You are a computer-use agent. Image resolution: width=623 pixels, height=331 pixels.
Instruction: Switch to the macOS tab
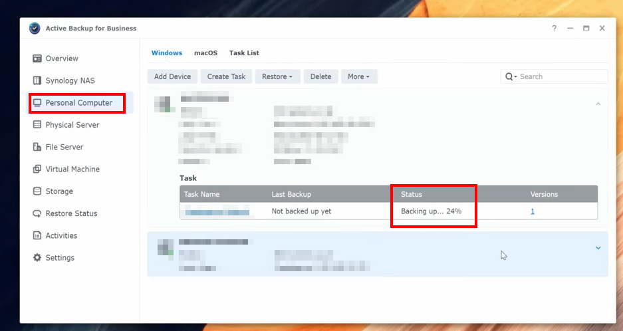click(205, 53)
